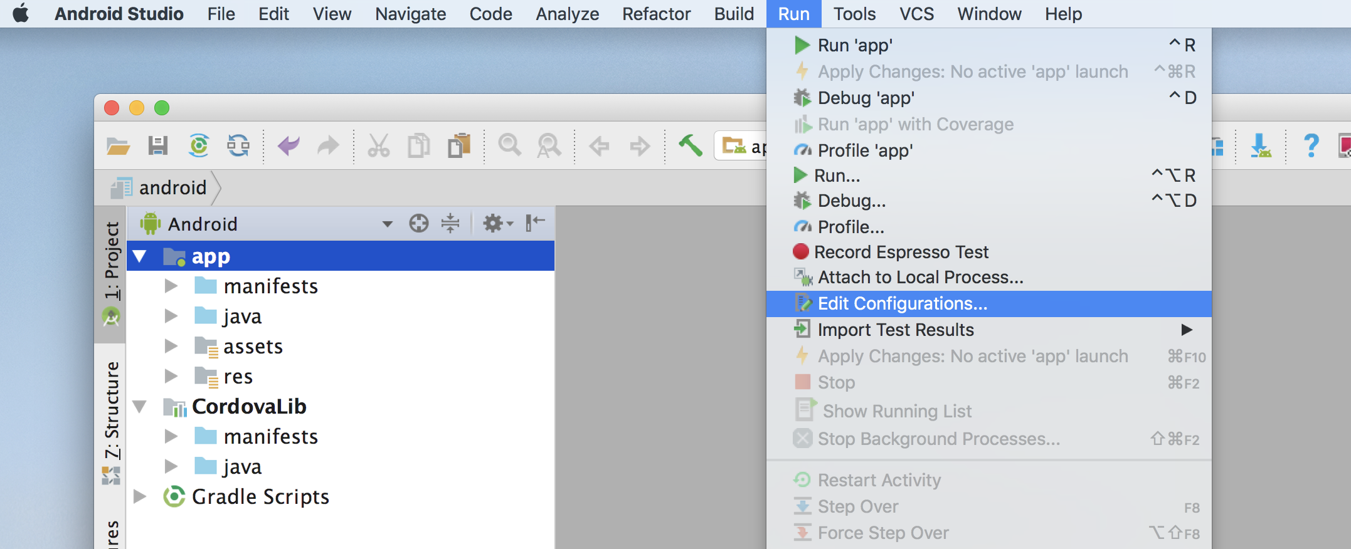Select Profile 'app' menu item
The height and width of the screenshot is (549, 1351).
pyautogui.click(x=989, y=150)
